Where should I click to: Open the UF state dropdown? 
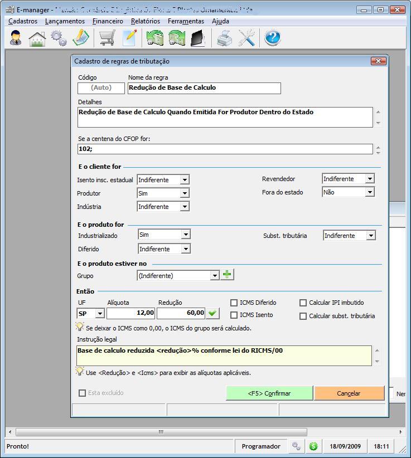point(99,314)
